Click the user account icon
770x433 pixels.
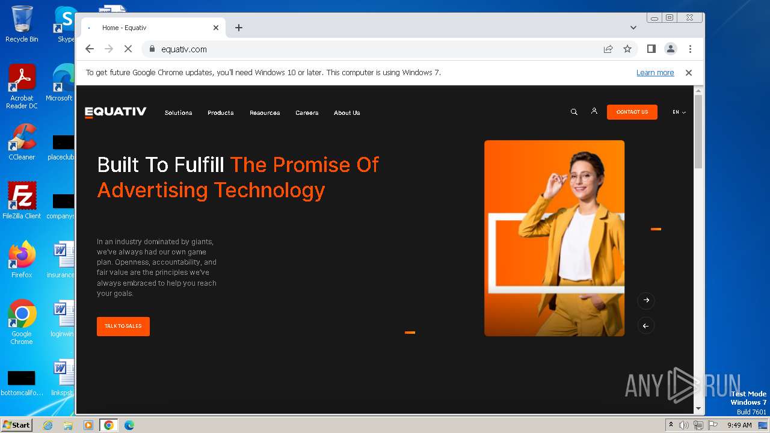(594, 111)
